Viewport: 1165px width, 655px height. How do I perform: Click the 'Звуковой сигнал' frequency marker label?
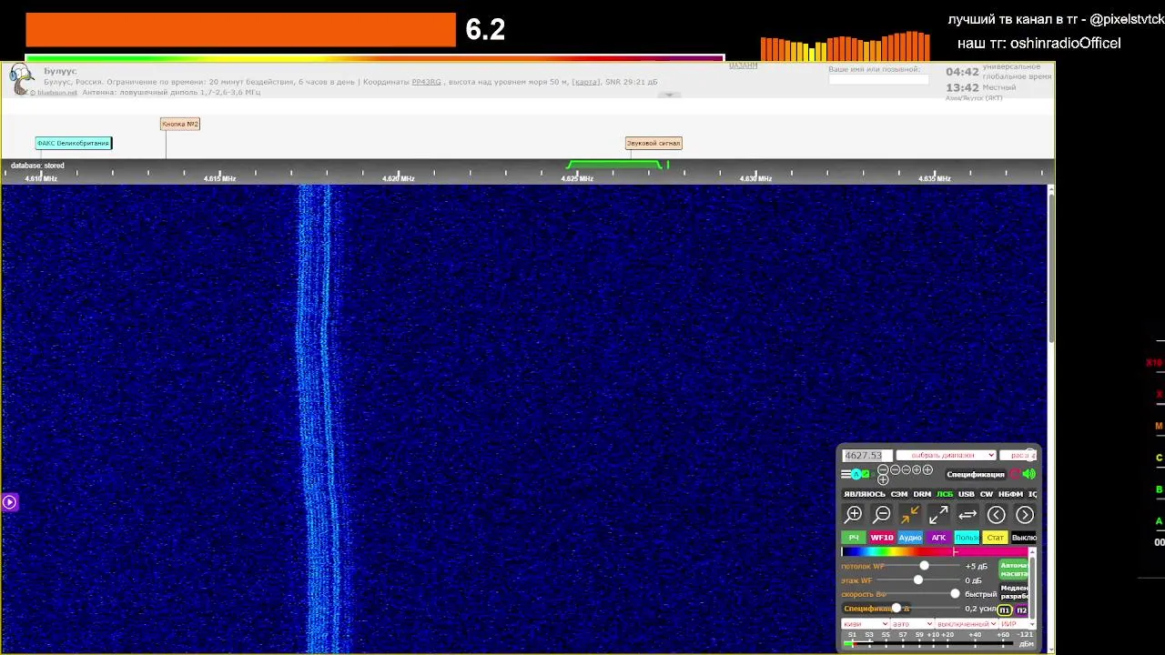point(653,143)
